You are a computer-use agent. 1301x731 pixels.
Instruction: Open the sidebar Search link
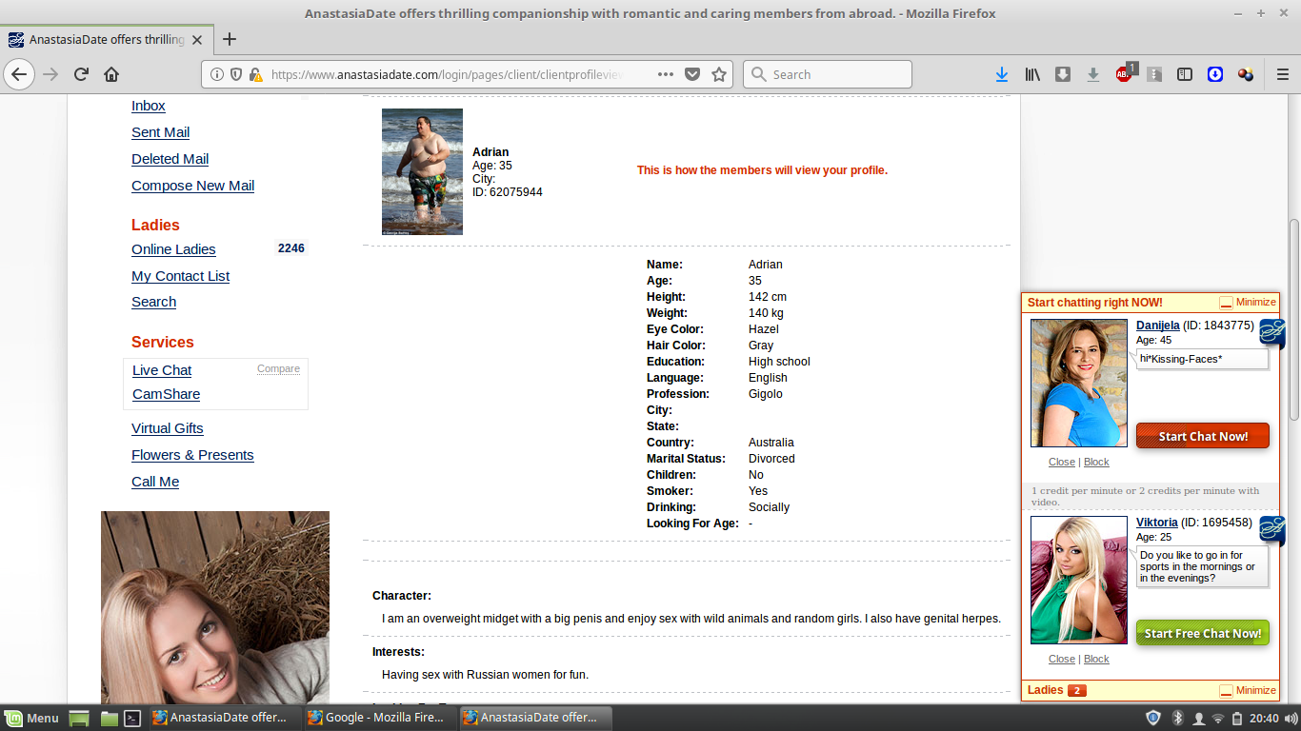click(x=153, y=302)
